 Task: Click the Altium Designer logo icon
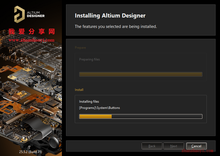pos(19,14)
